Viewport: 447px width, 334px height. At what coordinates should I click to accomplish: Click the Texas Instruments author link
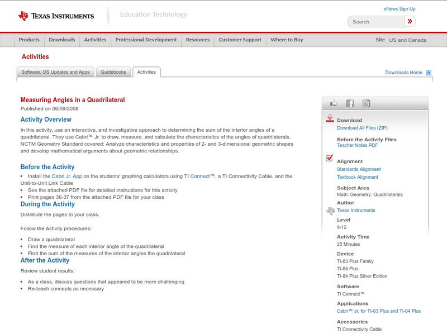coord(356,211)
